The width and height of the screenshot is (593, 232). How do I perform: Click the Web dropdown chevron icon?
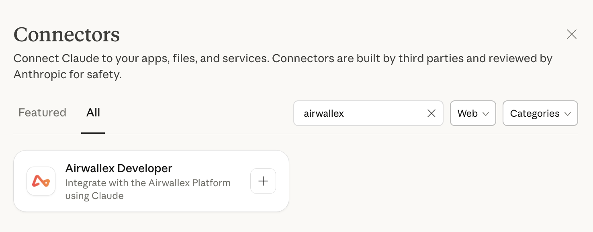[485, 114]
